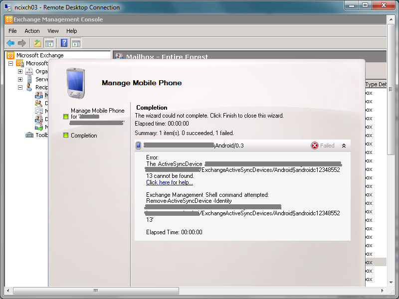Viewport: 399px width, 299px height.
Task: Click the horizontal scrollbar left arrow
Action: (8, 291)
